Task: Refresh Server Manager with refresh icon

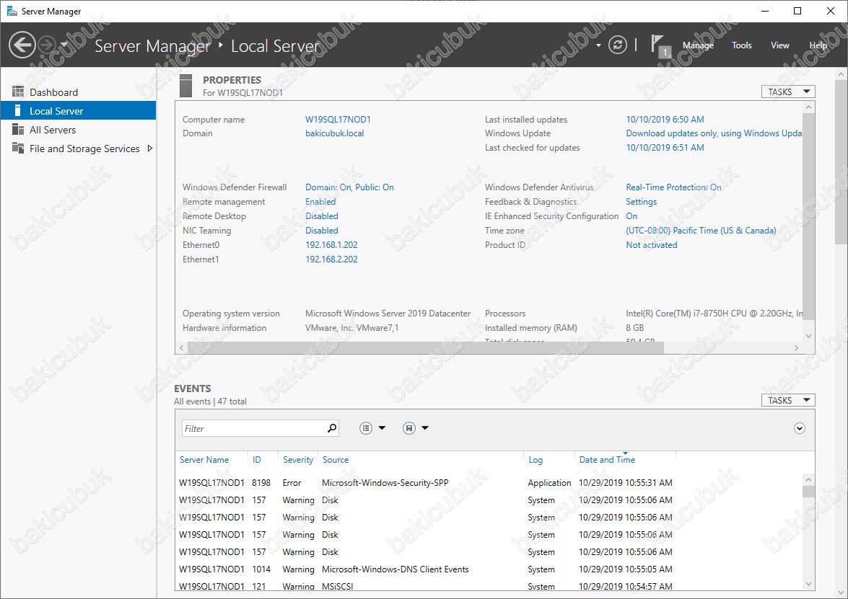Action: (x=618, y=45)
